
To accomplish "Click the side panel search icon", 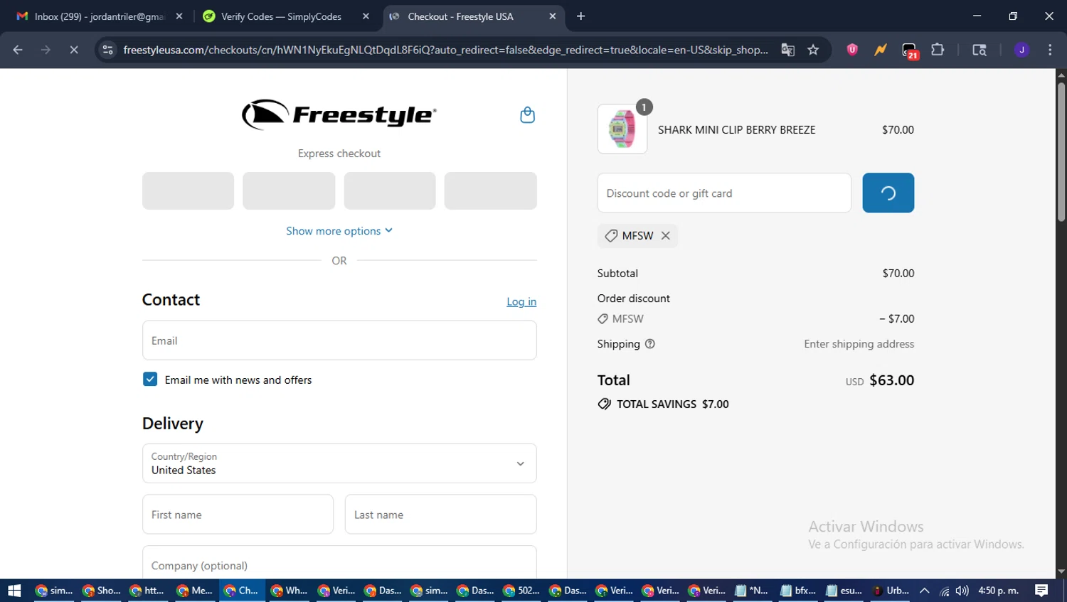I will coord(980,50).
